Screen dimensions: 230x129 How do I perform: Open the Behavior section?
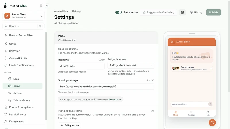point(14,51)
